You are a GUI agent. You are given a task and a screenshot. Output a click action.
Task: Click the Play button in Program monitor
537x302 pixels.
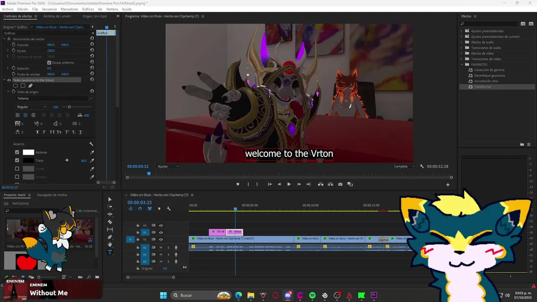pyautogui.click(x=289, y=184)
